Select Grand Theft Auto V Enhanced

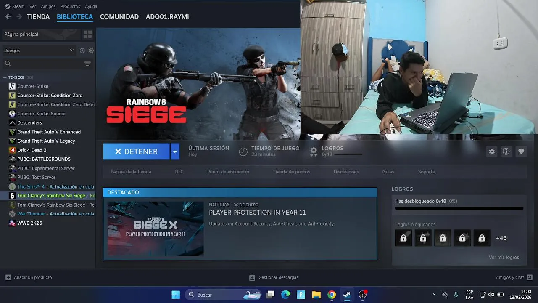pyautogui.click(x=49, y=132)
